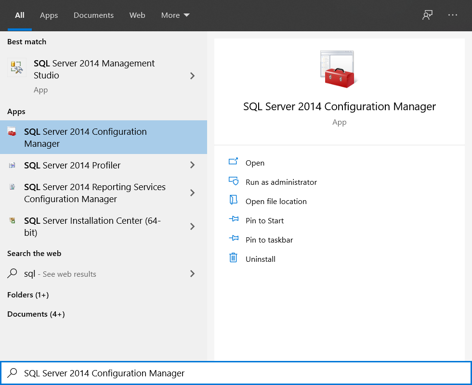This screenshot has width=472, height=385.
Task: Select the Web search tab
Action: [x=137, y=15]
